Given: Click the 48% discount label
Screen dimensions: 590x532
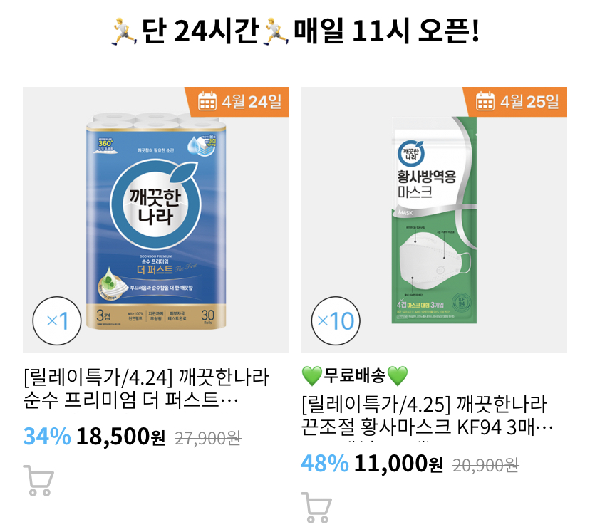Looking at the screenshot, I should point(325,464).
